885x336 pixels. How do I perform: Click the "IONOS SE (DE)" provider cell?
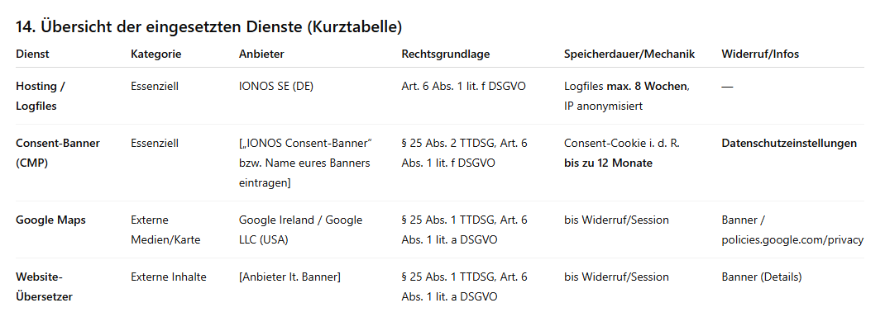[276, 86]
